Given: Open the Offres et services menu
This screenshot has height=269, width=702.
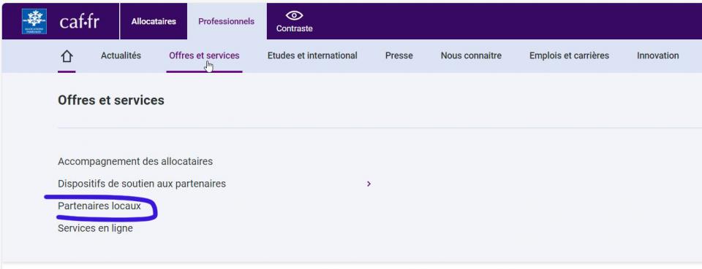Looking at the screenshot, I should tap(204, 55).
